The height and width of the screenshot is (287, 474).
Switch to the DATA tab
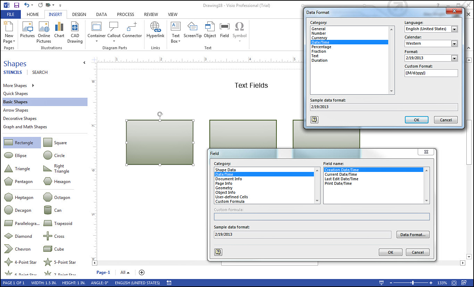101,15
